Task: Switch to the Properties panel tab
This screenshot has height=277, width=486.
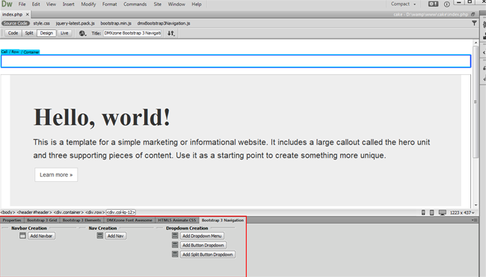Action: coord(12,220)
